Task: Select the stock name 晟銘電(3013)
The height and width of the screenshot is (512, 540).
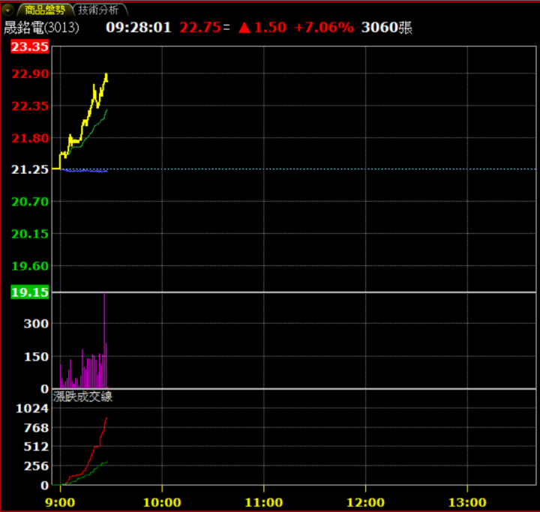Action: (x=41, y=28)
